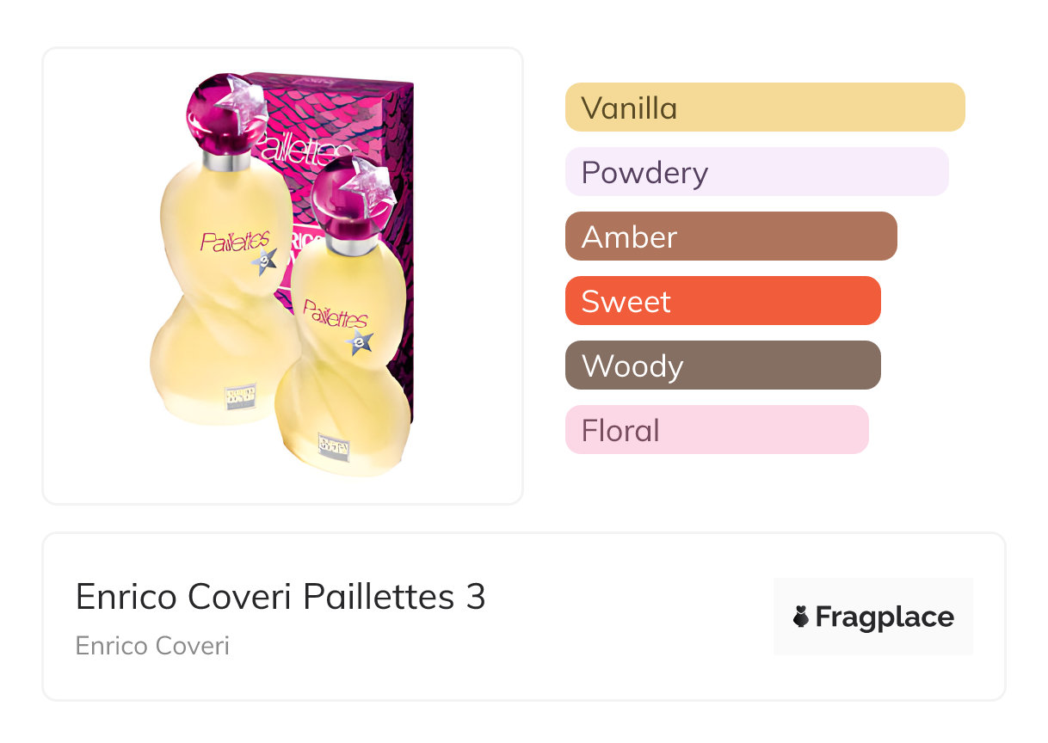The width and height of the screenshot is (1048, 743).
Task: Open the Enrico Coveri Paillettes 3 title
Action: coord(280,596)
